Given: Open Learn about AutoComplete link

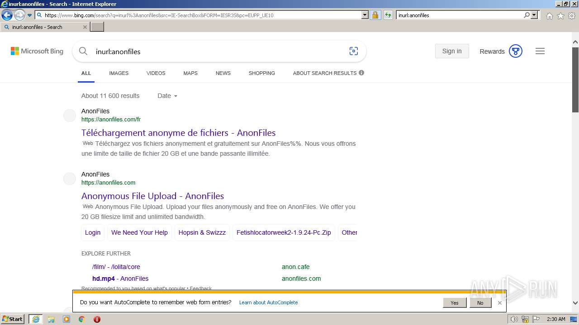Looking at the screenshot, I should coord(268,302).
